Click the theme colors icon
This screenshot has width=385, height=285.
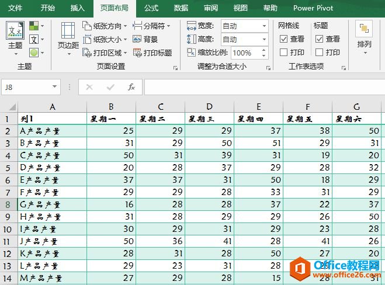coord(34,26)
